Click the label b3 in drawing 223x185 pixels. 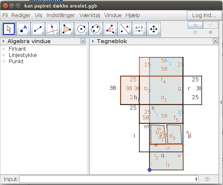pos(147,89)
